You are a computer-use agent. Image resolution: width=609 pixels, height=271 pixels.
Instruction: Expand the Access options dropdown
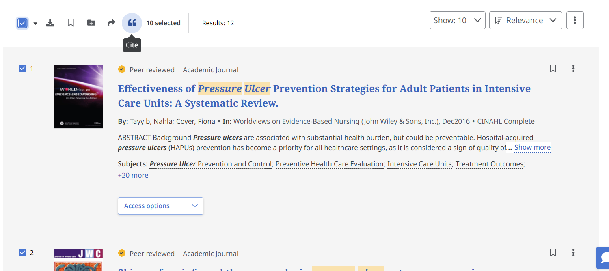[x=160, y=206]
